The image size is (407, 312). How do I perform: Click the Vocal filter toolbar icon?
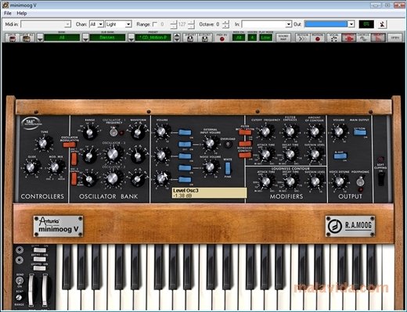pos(333,38)
